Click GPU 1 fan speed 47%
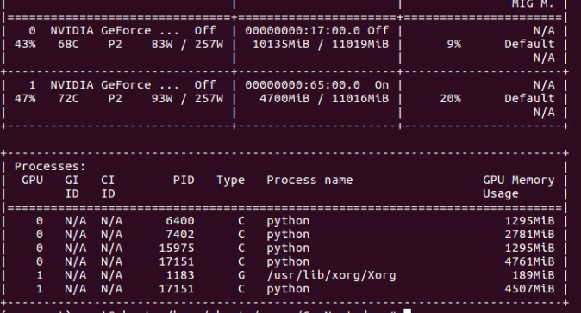This screenshot has height=313, width=581. coord(25,99)
